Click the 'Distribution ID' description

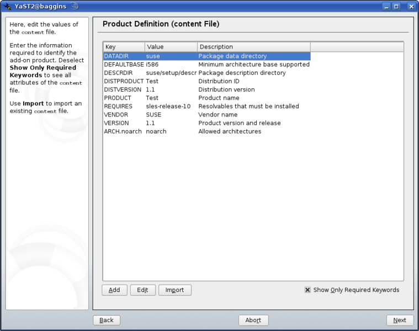[x=219, y=81]
